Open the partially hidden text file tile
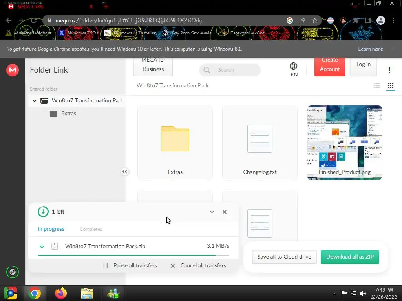This screenshot has height=301, width=402. [260, 216]
